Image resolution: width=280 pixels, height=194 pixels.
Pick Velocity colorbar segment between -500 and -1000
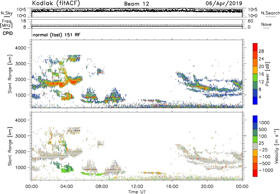255,167
